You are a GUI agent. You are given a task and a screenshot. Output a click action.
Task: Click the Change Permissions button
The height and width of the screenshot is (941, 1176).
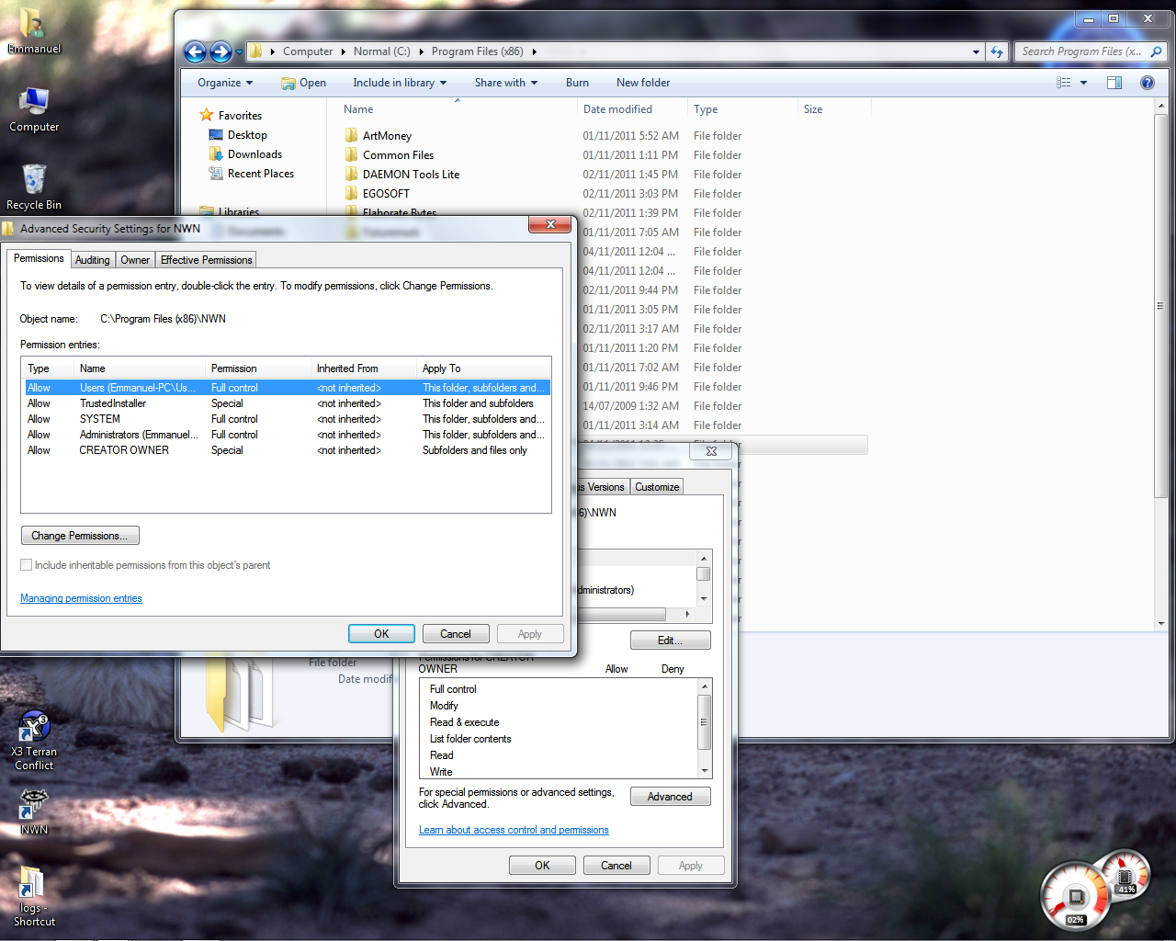tap(80, 536)
